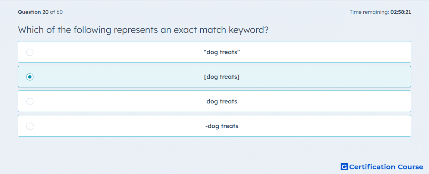Select the quoted “dog treats” radio button
The height and width of the screenshot is (174, 429).
(30, 52)
